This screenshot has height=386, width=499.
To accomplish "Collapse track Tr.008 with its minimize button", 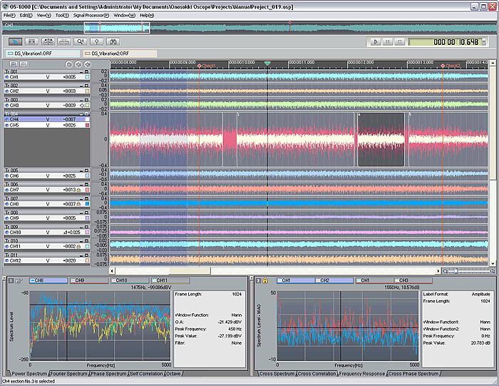I will tap(81, 213).
